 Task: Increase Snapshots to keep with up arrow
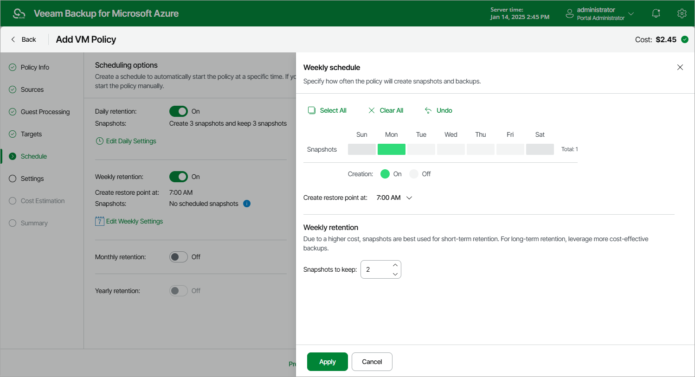[x=395, y=265]
